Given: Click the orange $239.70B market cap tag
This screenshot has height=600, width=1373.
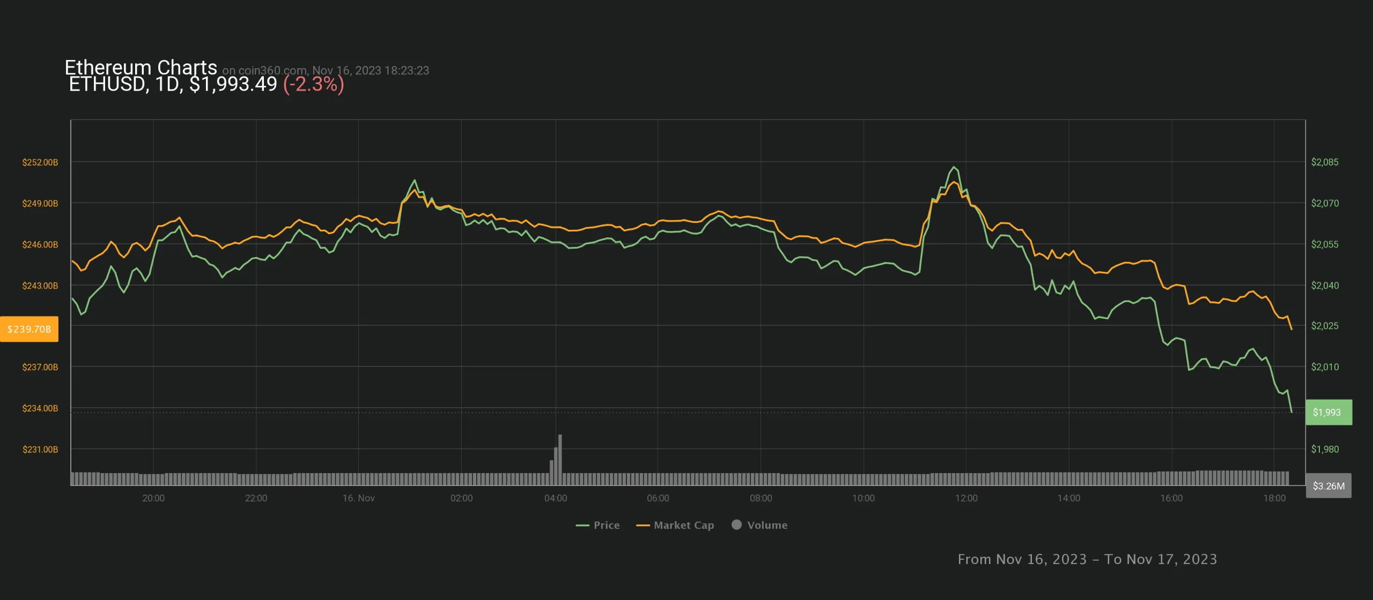Looking at the screenshot, I should [29, 329].
